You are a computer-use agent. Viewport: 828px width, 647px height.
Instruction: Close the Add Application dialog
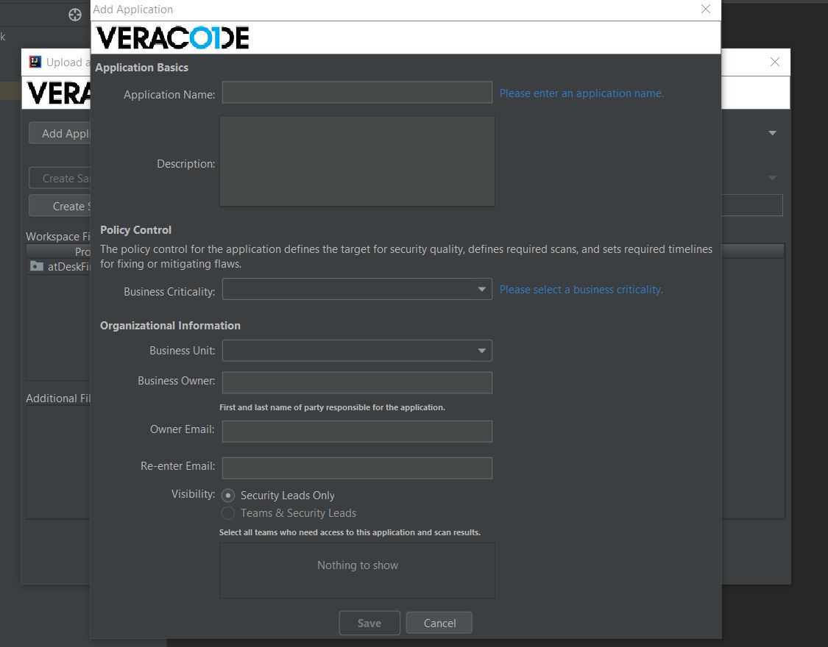(x=706, y=9)
